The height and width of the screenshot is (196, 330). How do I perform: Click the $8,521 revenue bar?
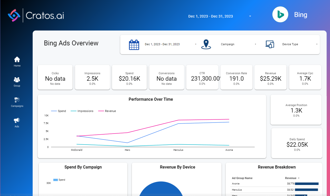pos(306,190)
